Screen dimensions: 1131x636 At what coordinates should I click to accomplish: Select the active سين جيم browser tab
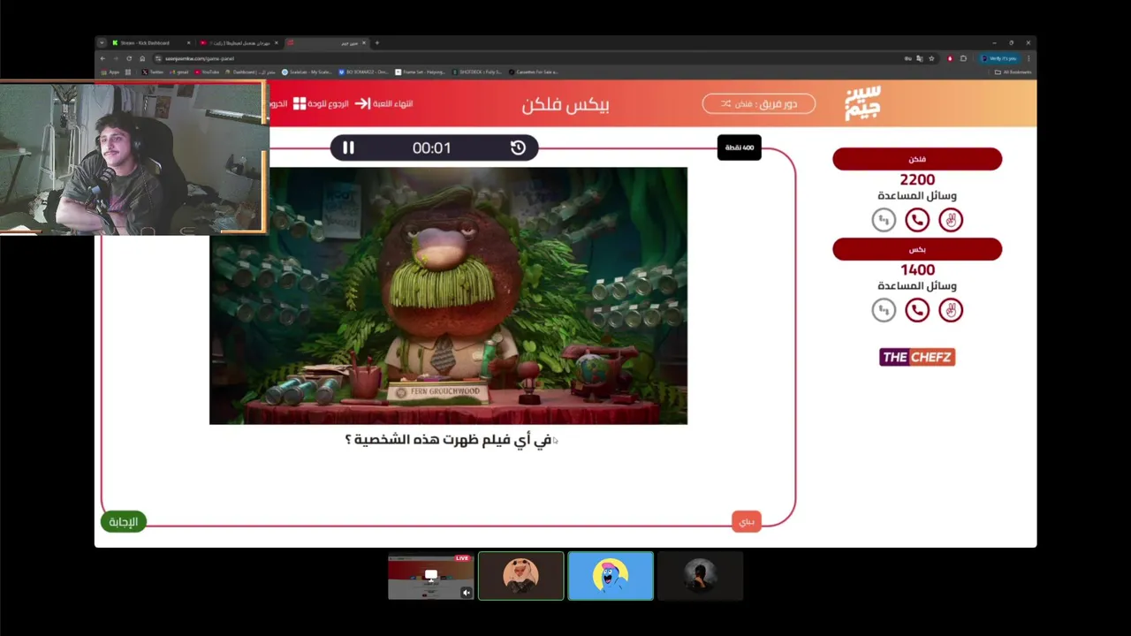coord(327,42)
